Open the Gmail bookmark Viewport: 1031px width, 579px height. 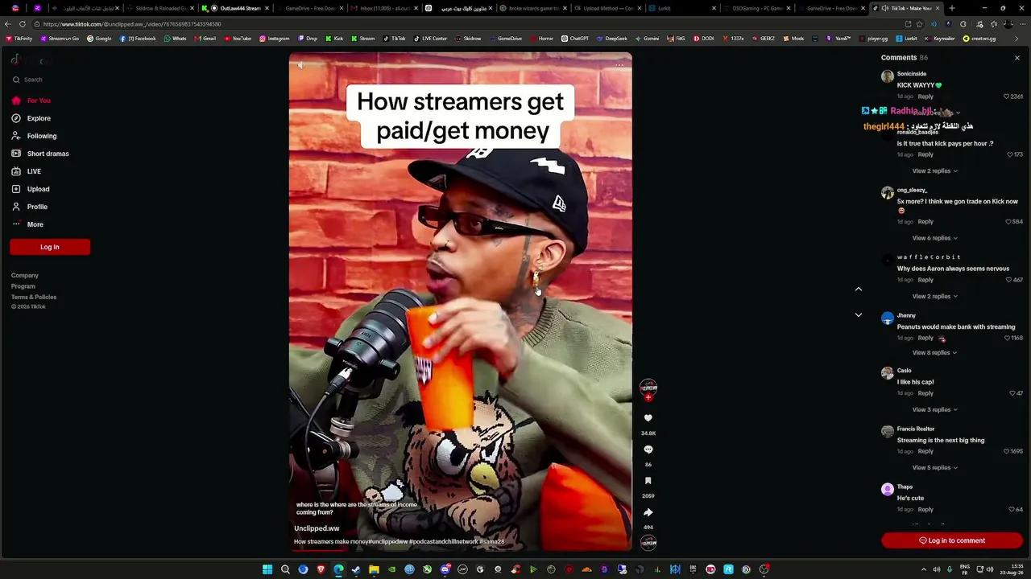205,39
